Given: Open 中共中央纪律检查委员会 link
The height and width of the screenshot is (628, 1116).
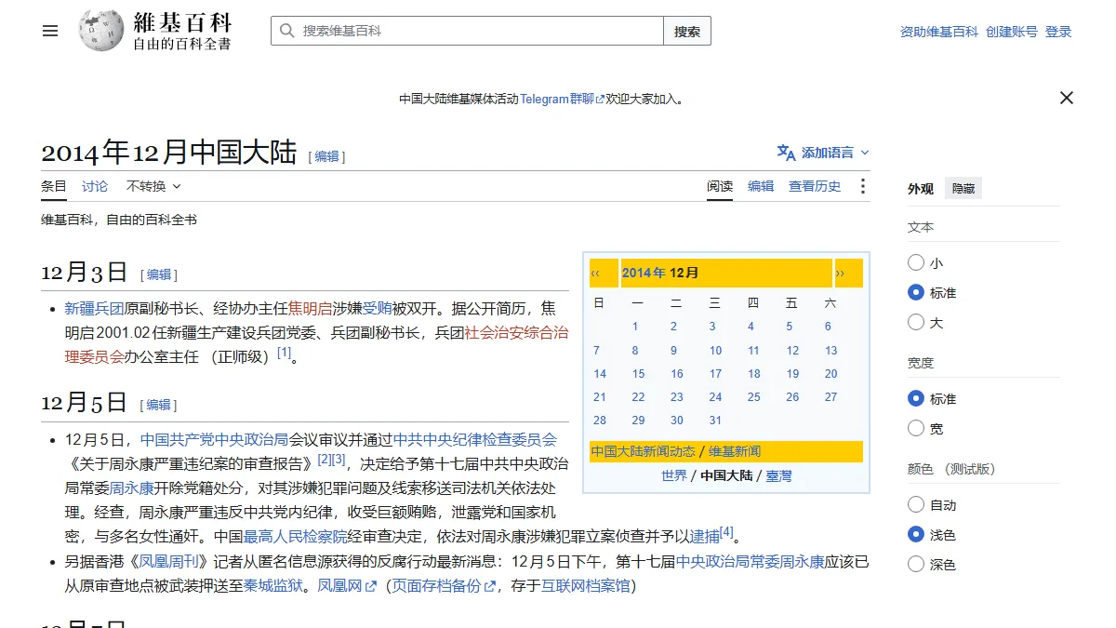Looking at the screenshot, I should click(x=474, y=439).
